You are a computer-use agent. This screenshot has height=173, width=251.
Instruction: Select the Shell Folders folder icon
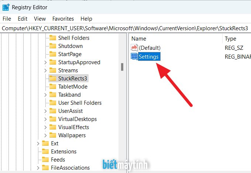[53, 38]
